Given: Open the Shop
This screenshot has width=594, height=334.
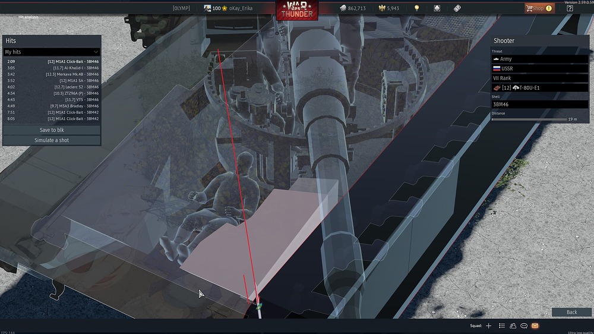Looking at the screenshot, I should [539, 8].
